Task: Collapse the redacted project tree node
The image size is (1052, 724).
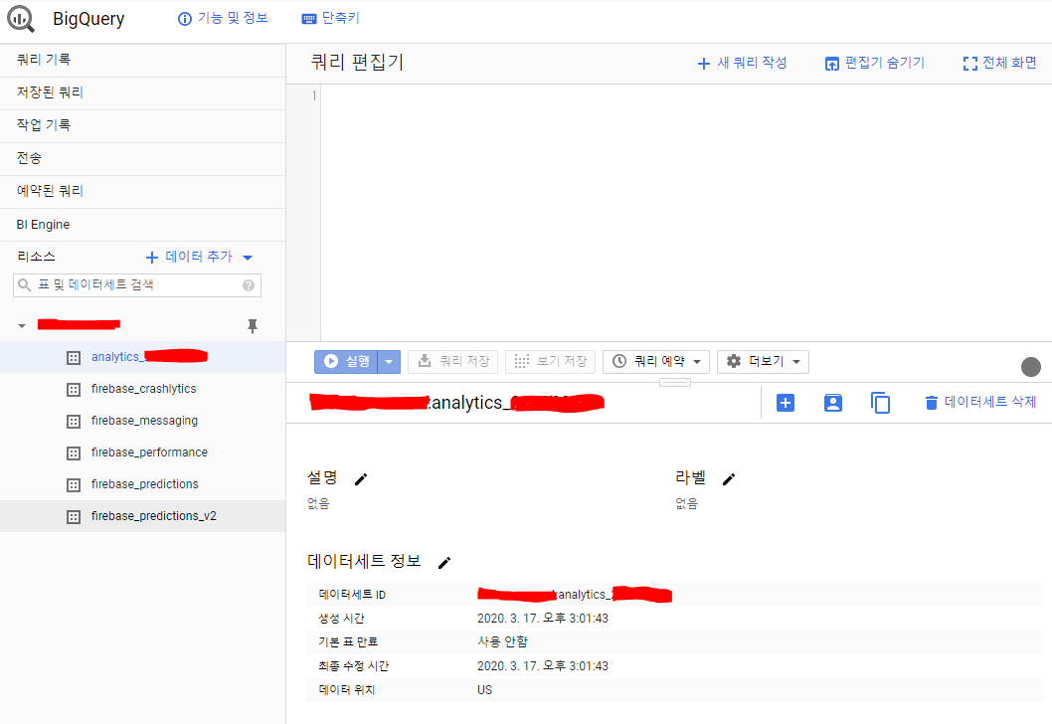Action: tap(22, 326)
